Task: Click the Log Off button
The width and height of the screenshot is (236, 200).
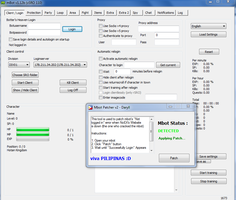Action: click(x=73, y=90)
